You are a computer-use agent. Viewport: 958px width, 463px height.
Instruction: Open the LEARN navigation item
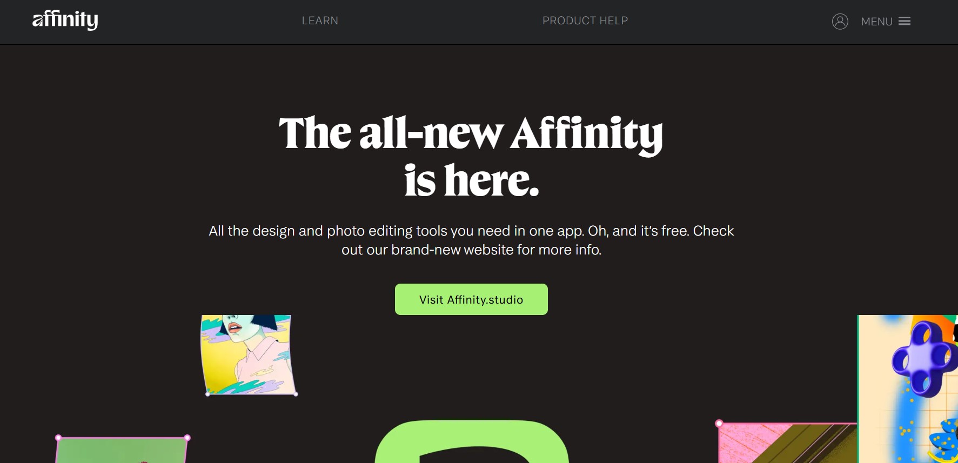click(x=320, y=21)
